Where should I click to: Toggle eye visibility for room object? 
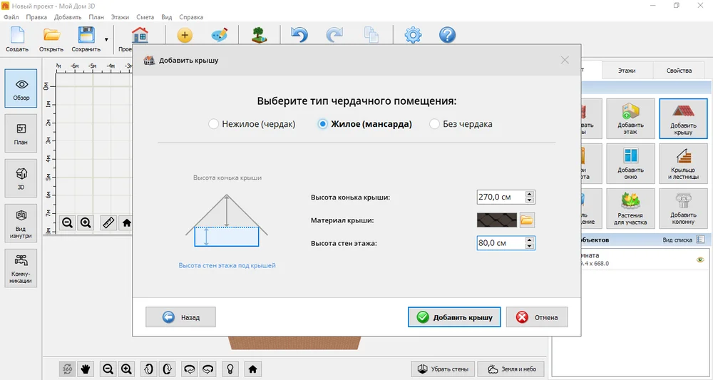click(700, 260)
